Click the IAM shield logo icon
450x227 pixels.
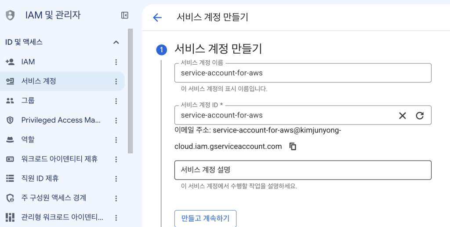pyautogui.click(x=10, y=15)
